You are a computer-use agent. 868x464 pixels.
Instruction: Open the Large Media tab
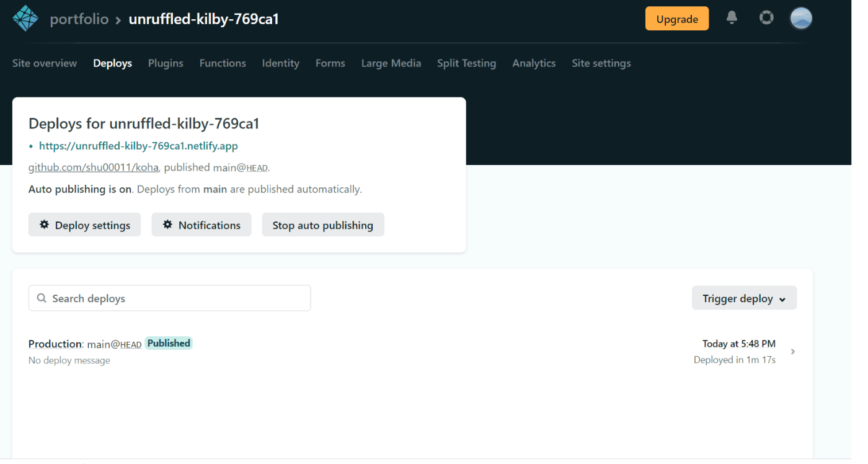[391, 63]
